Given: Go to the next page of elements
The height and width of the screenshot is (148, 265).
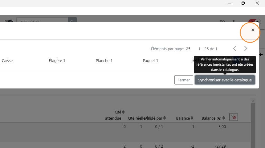Looking at the screenshot, I should tap(246, 49).
